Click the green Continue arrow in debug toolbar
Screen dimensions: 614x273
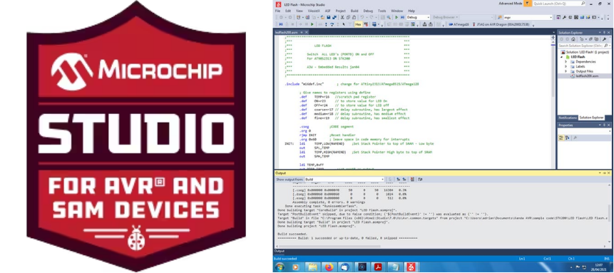point(312,24)
